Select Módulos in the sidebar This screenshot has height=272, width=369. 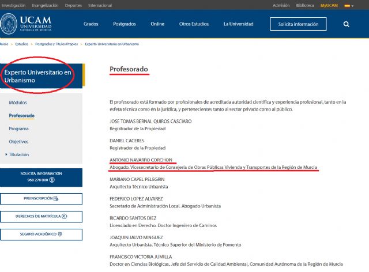coord(18,102)
